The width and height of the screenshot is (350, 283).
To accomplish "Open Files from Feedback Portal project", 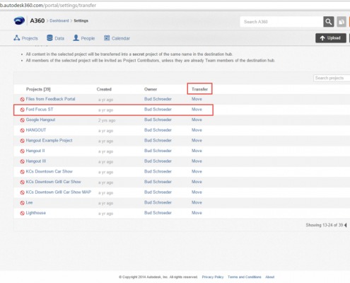I will coord(50,99).
